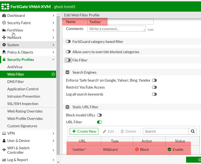Click the Security Fabric icon in sidebar
Viewport: 201px width, 164px height.
coord(4,23)
